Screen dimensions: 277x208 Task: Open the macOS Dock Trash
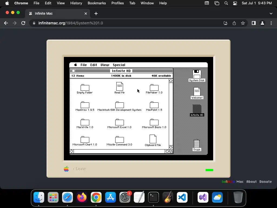pyautogui.click(x=238, y=197)
